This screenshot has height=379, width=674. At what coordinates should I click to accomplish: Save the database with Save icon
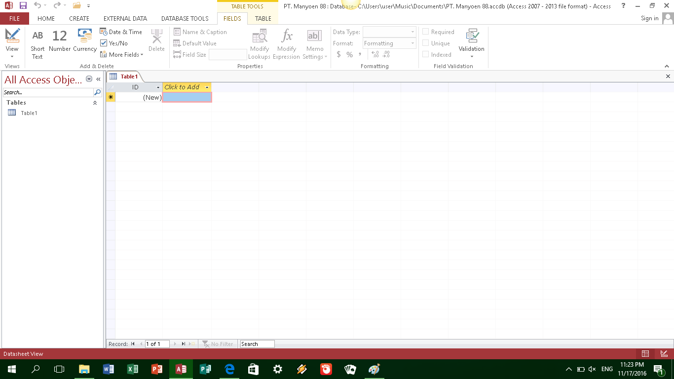(x=23, y=6)
